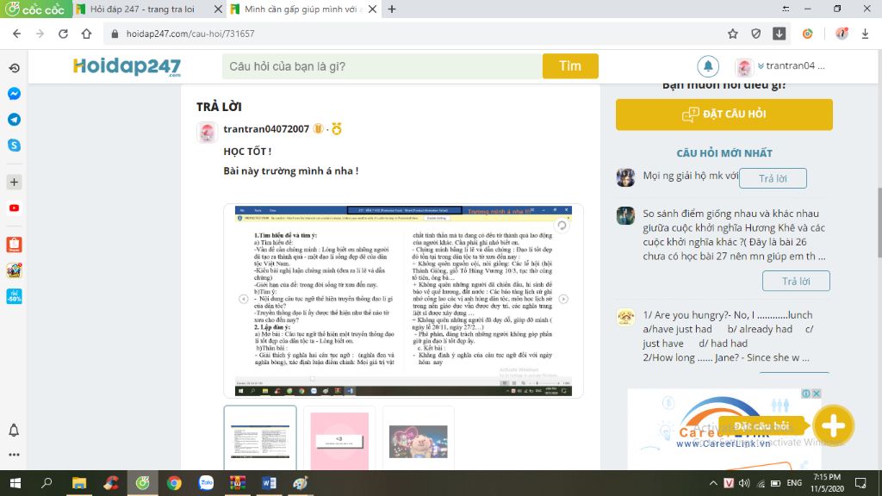Rotate the answer image with the circular icon

click(x=562, y=226)
